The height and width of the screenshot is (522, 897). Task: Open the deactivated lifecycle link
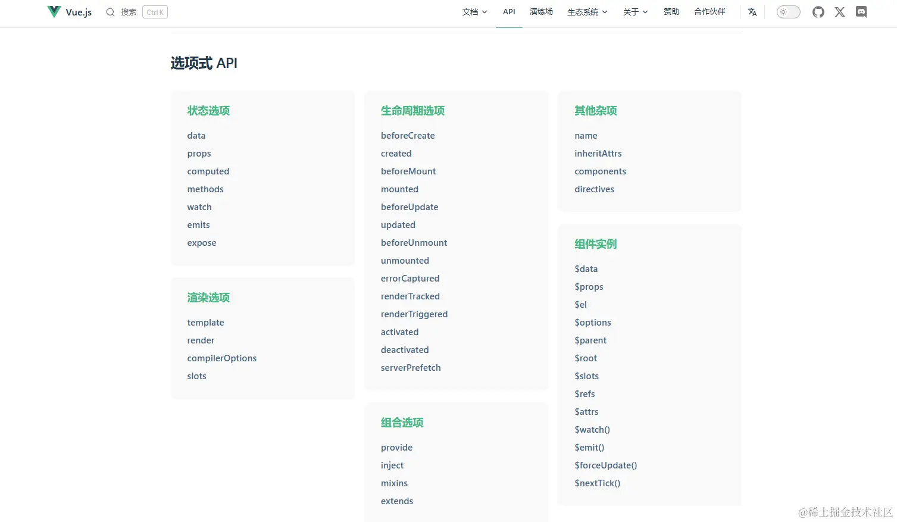coord(405,350)
